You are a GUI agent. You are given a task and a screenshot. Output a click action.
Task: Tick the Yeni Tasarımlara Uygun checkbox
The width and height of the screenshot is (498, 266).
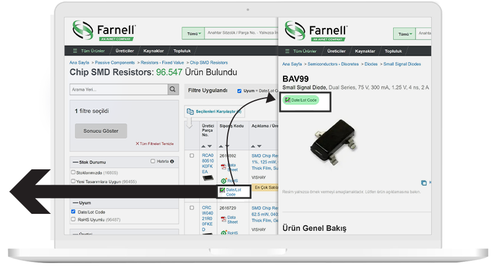(73, 181)
